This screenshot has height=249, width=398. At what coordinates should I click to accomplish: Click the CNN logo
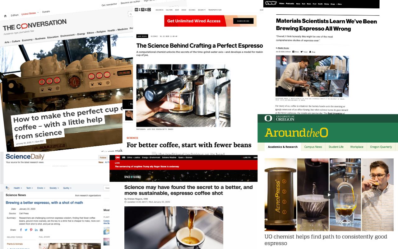118,157
